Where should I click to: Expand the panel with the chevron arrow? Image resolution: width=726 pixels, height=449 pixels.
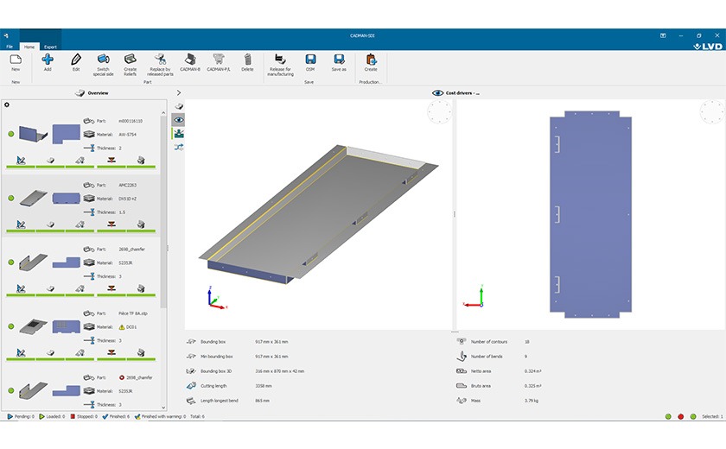(179, 93)
